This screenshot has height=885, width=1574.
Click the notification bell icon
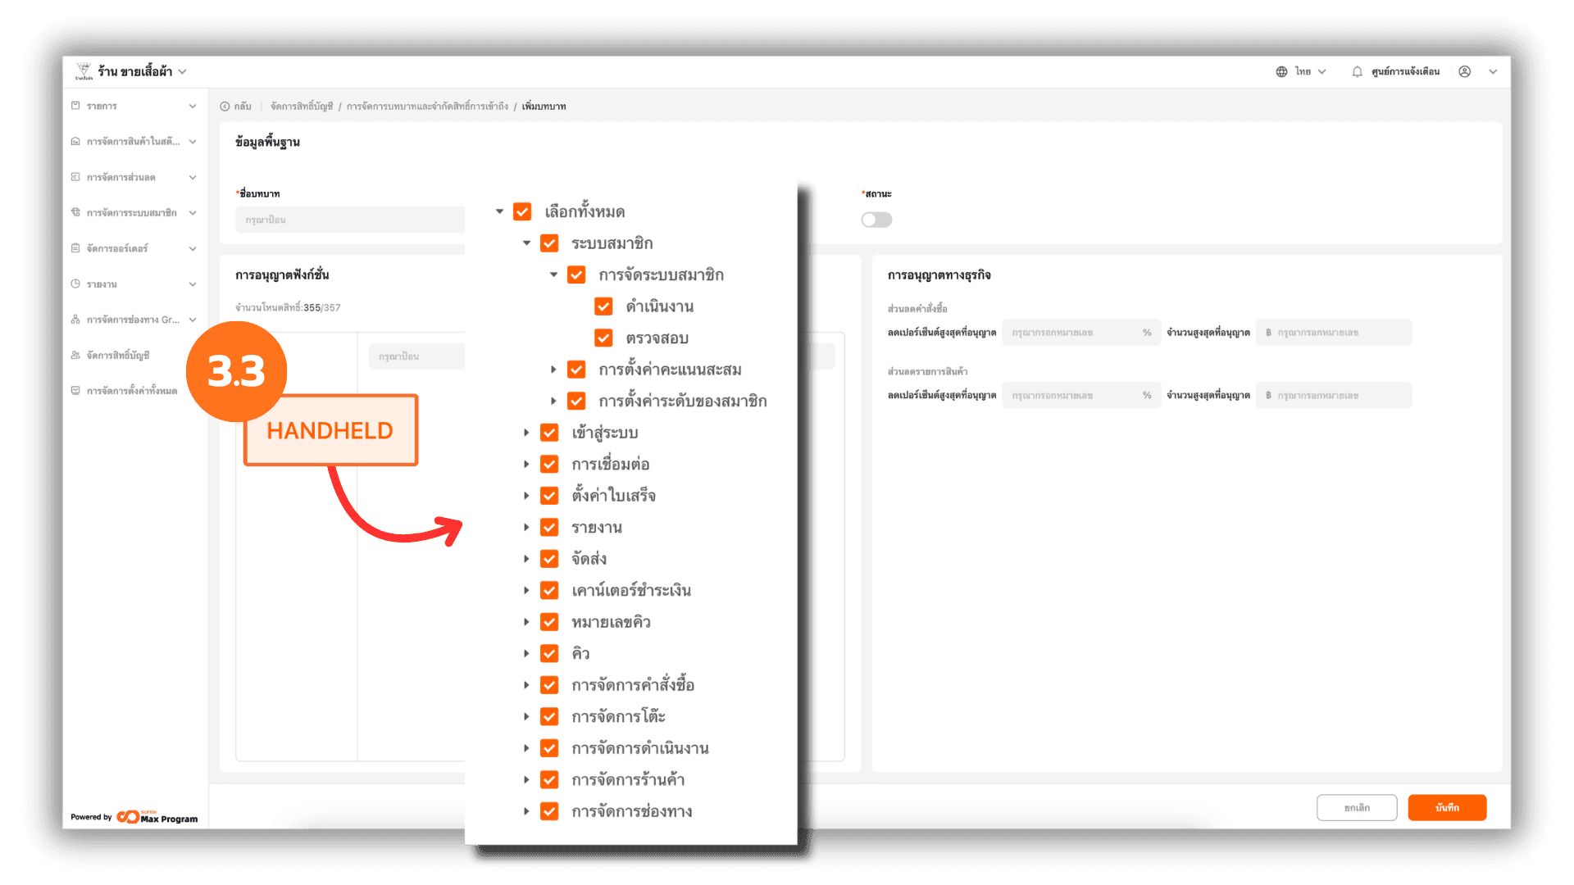pyautogui.click(x=1357, y=72)
